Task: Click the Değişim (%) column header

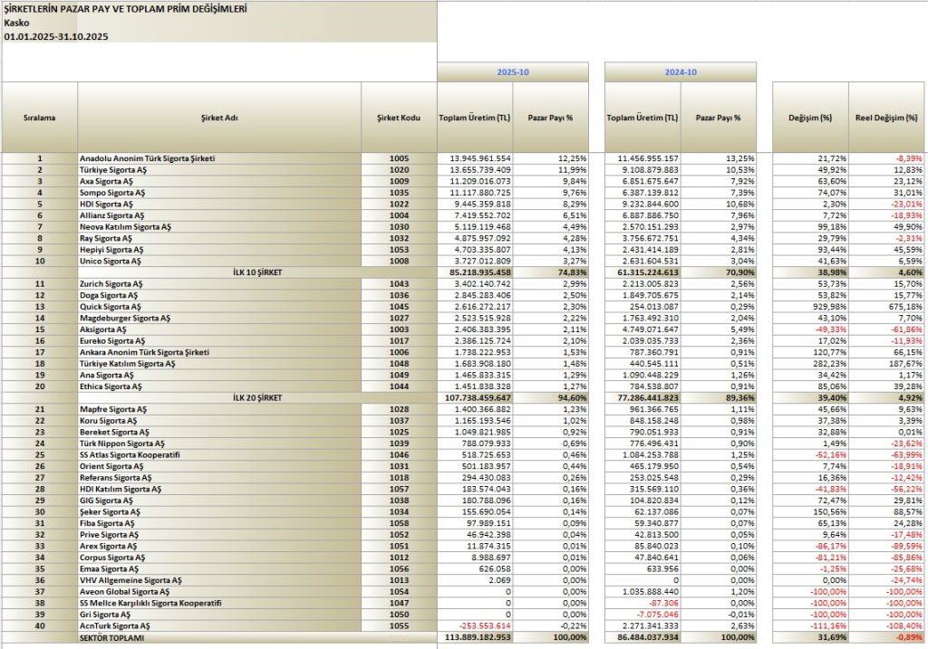Action: click(809, 118)
